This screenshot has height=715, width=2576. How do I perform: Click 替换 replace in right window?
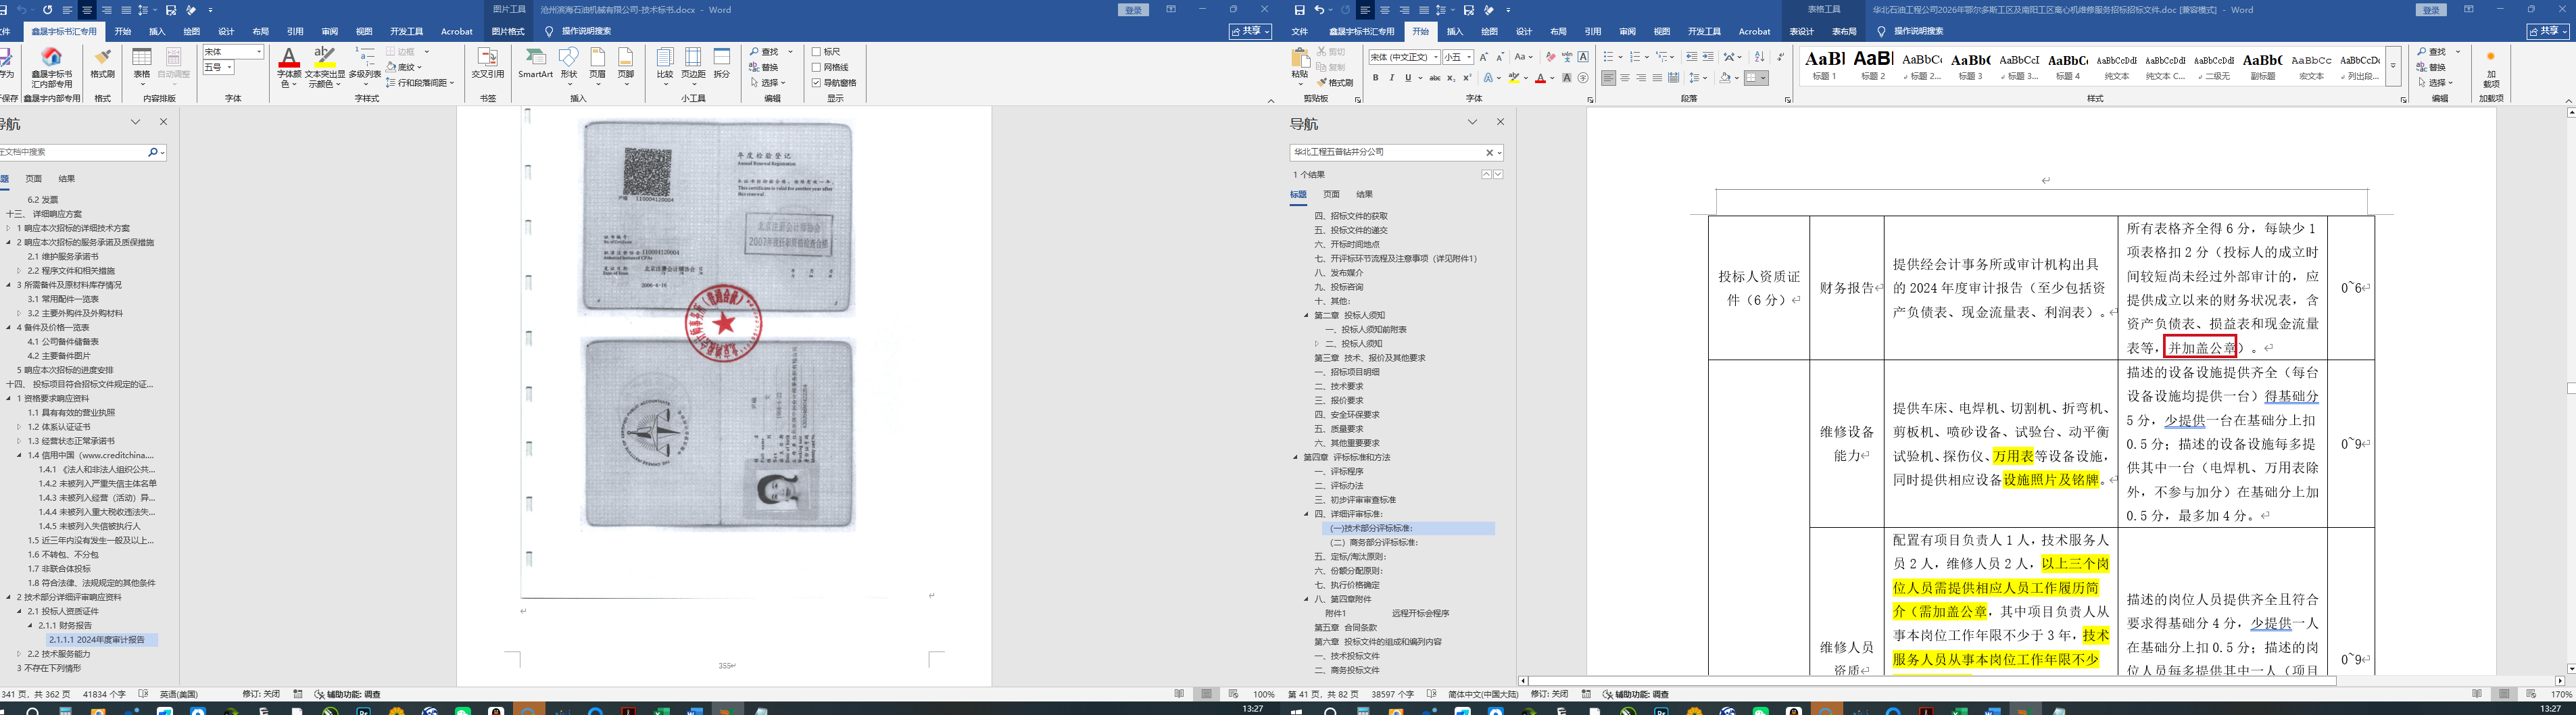(2432, 67)
